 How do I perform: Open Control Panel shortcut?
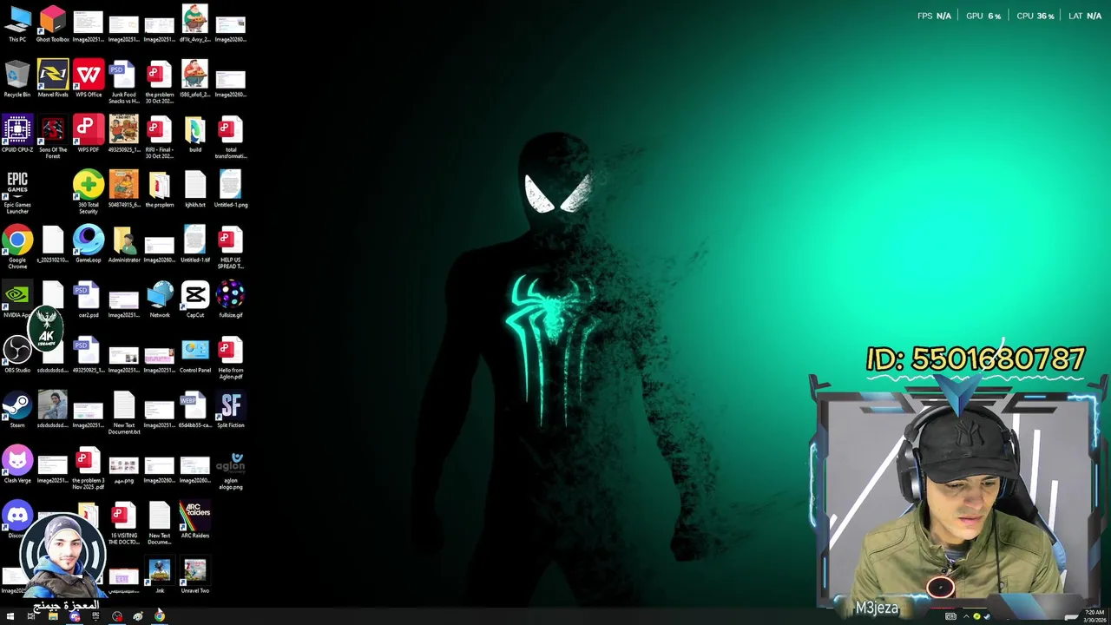pyautogui.click(x=195, y=355)
